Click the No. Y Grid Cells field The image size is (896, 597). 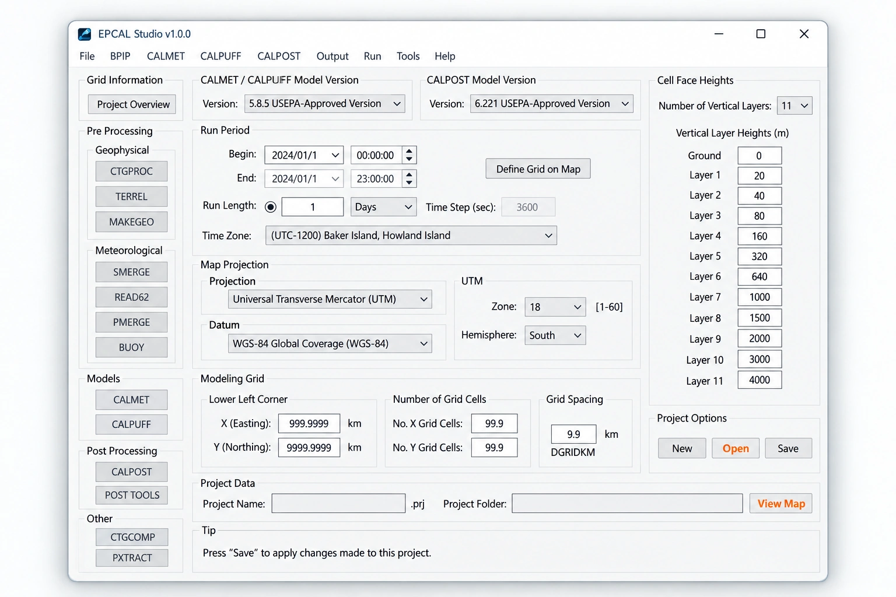(494, 448)
